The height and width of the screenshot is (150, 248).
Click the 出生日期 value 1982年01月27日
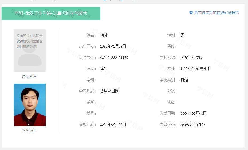click(x=113, y=46)
